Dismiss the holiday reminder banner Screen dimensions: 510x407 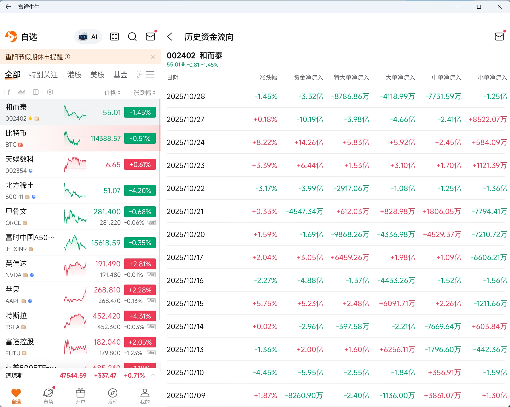[153, 57]
